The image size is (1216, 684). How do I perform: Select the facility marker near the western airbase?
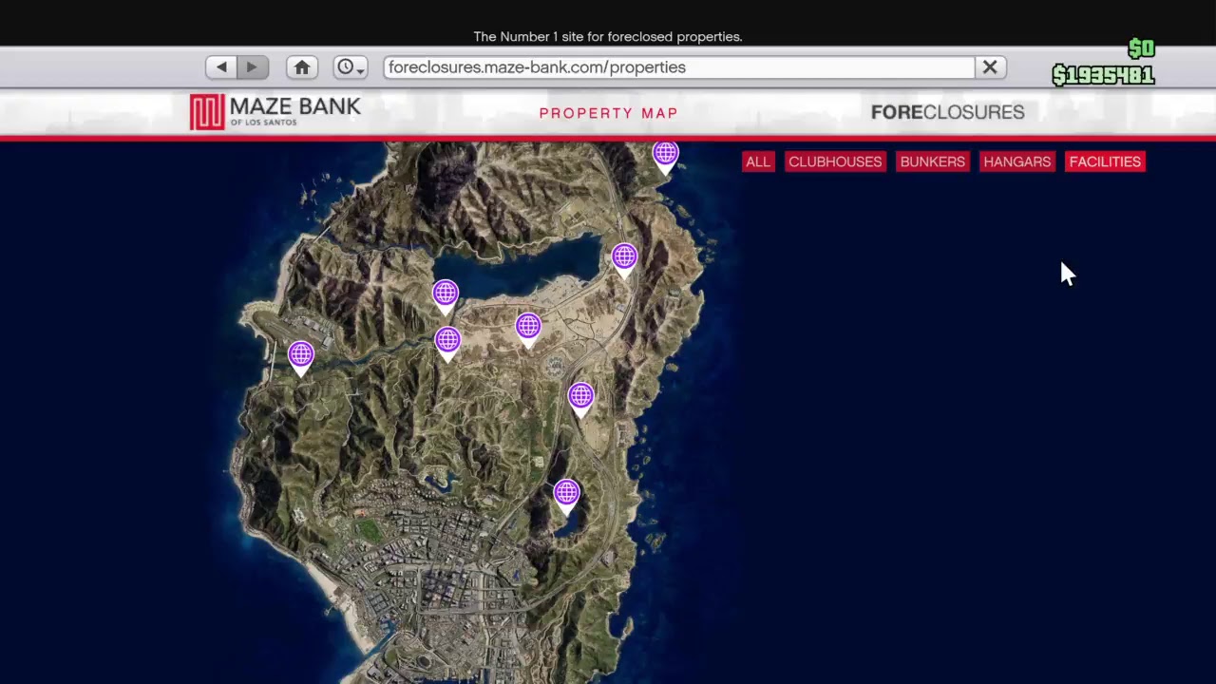coord(301,359)
